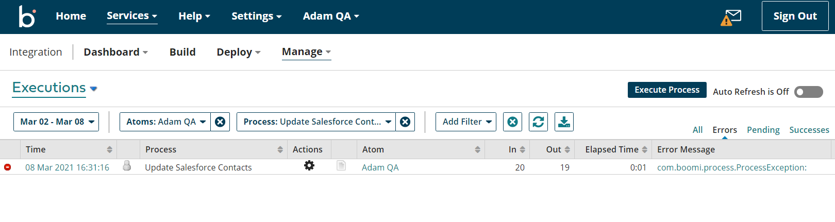Screen dimensions: 835x222
Task: Switch to the Successes tab
Action: click(809, 130)
